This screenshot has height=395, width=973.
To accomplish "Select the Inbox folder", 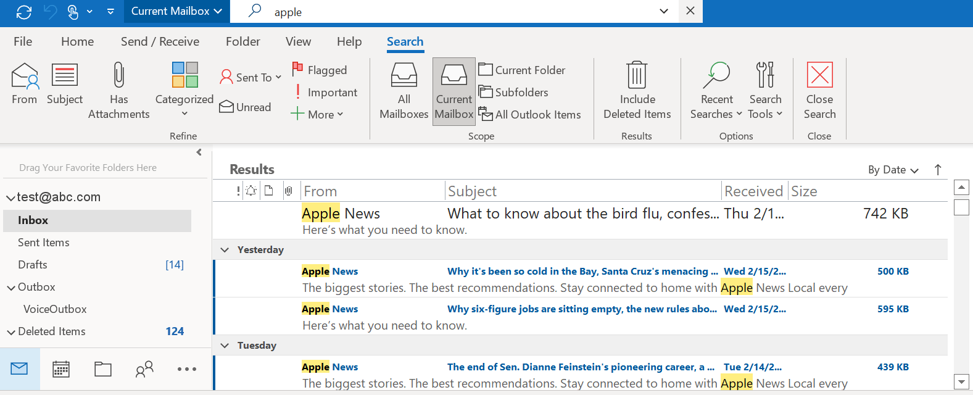I will point(97,220).
